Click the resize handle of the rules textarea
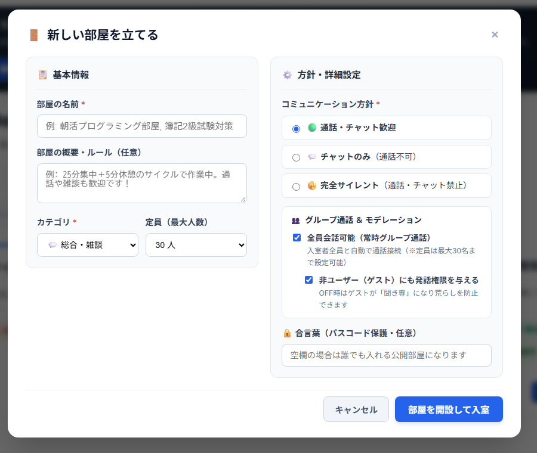 (x=243, y=200)
